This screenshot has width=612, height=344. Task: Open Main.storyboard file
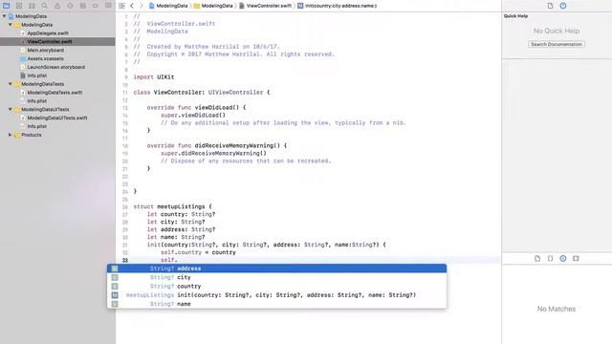click(x=45, y=50)
